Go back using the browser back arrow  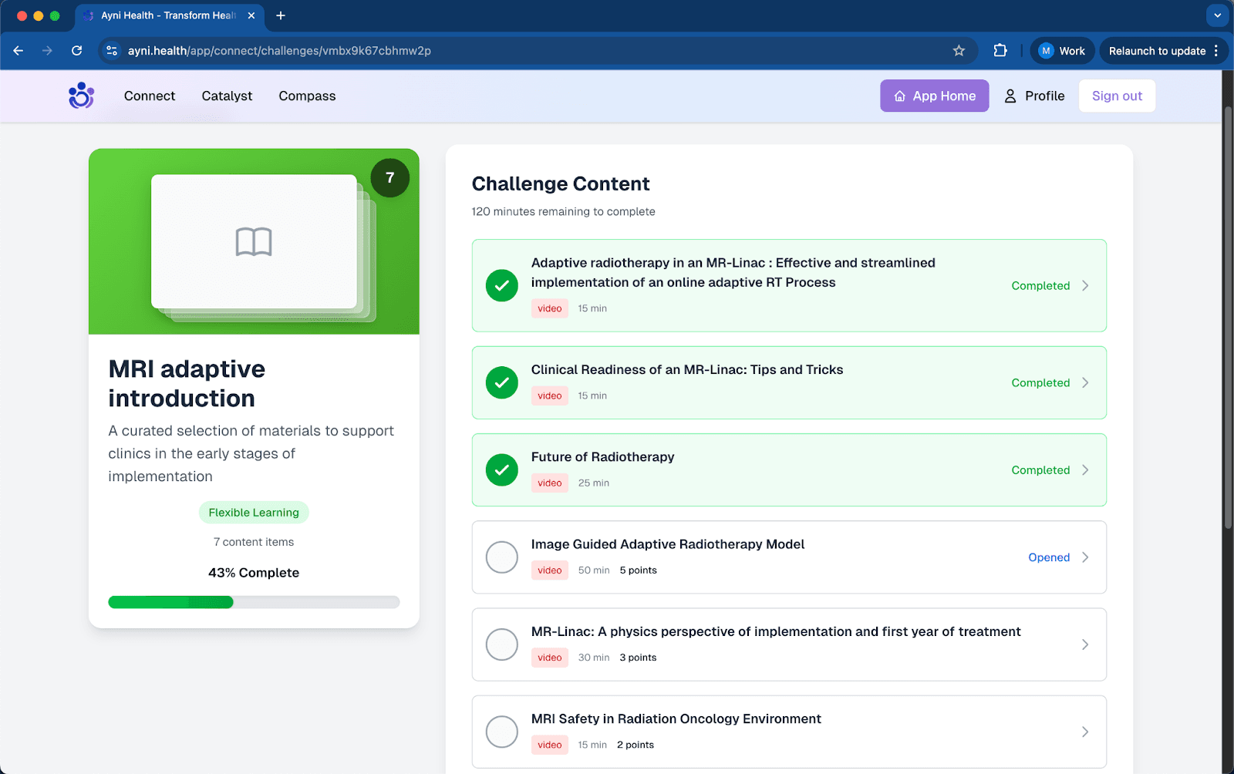[x=18, y=50]
